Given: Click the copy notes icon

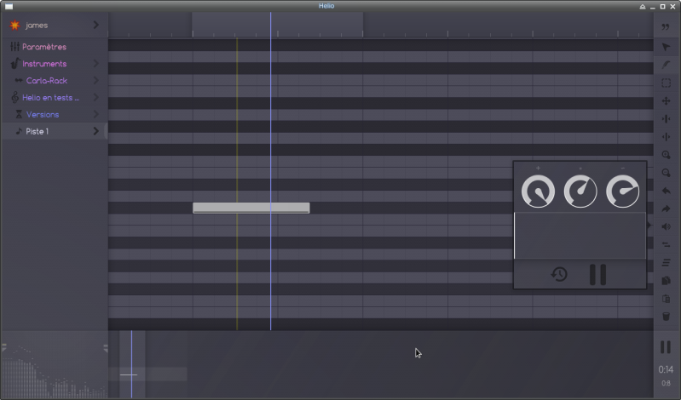Looking at the screenshot, I should point(666,281).
